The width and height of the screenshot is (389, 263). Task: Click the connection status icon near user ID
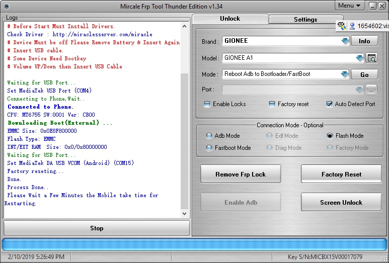point(342,26)
